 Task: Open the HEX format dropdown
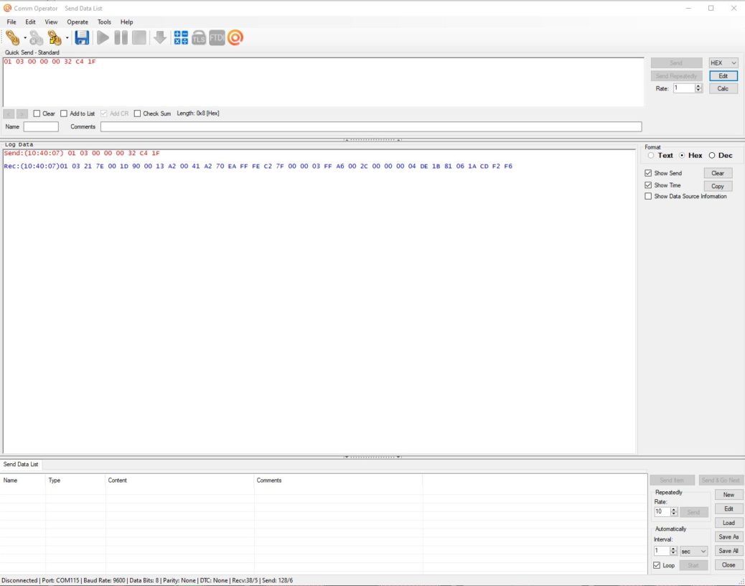722,62
